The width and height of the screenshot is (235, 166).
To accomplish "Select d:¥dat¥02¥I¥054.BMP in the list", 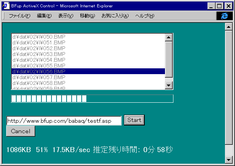I will click(x=88, y=60).
